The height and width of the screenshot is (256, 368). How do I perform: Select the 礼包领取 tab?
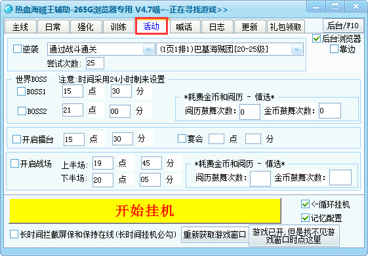coord(285,27)
